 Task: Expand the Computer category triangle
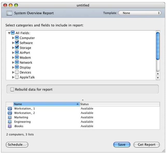tap(13, 38)
